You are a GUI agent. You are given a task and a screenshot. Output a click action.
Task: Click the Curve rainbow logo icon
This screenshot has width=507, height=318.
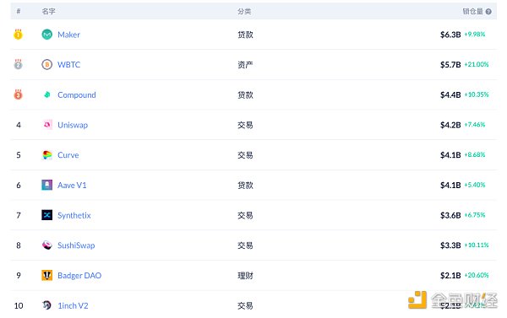[x=46, y=155]
